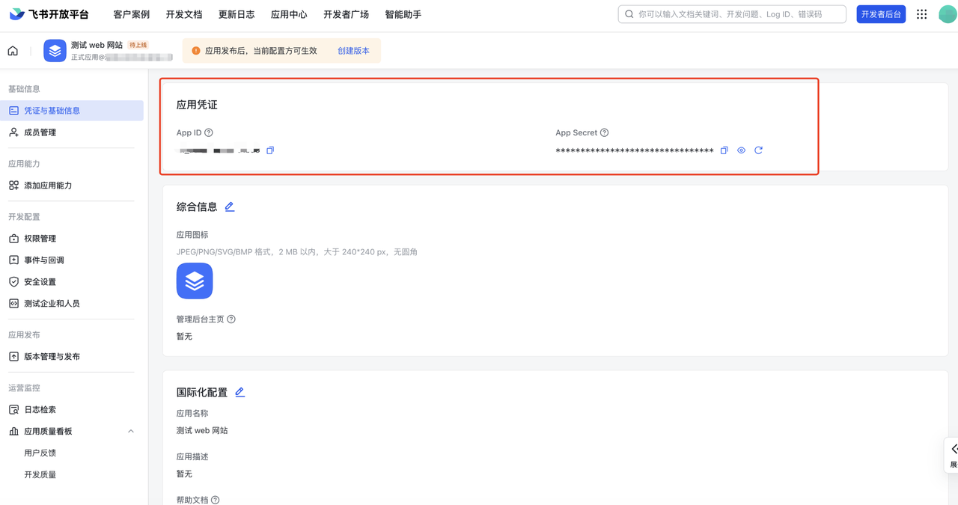Expand the side panel on right edge

point(952,455)
